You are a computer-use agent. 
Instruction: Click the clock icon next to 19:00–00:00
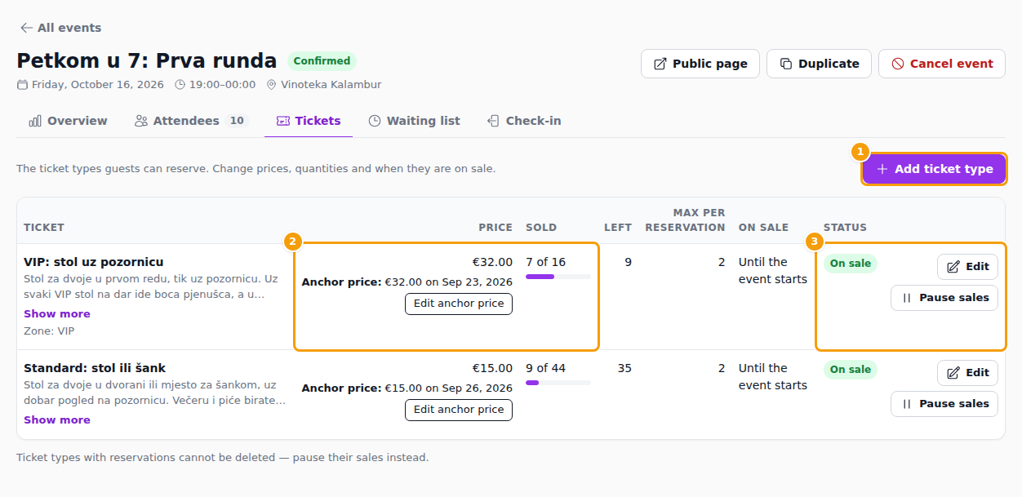pos(180,85)
